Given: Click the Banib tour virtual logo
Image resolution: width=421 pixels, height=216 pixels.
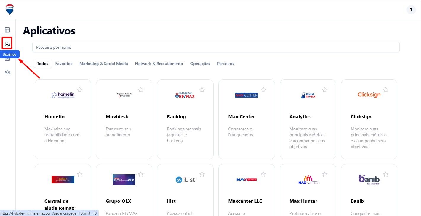Looking at the screenshot, I should (x=369, y=179).
